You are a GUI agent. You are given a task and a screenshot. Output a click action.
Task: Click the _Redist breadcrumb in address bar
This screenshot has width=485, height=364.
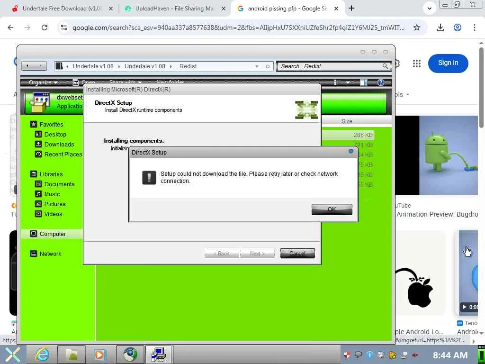[x=187, y=66]
